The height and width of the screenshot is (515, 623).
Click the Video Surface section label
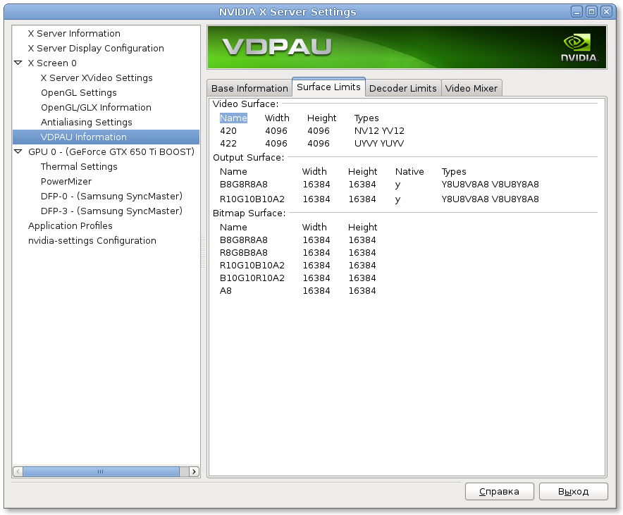tap(245, 104)
